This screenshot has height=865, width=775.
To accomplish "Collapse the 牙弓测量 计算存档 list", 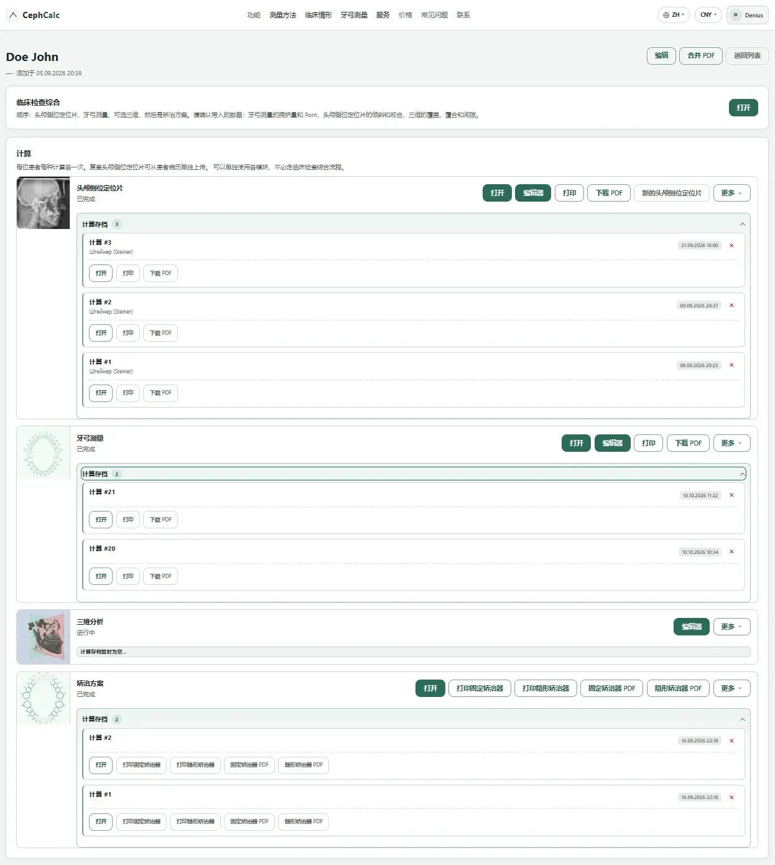I will [x=742, y=474].
